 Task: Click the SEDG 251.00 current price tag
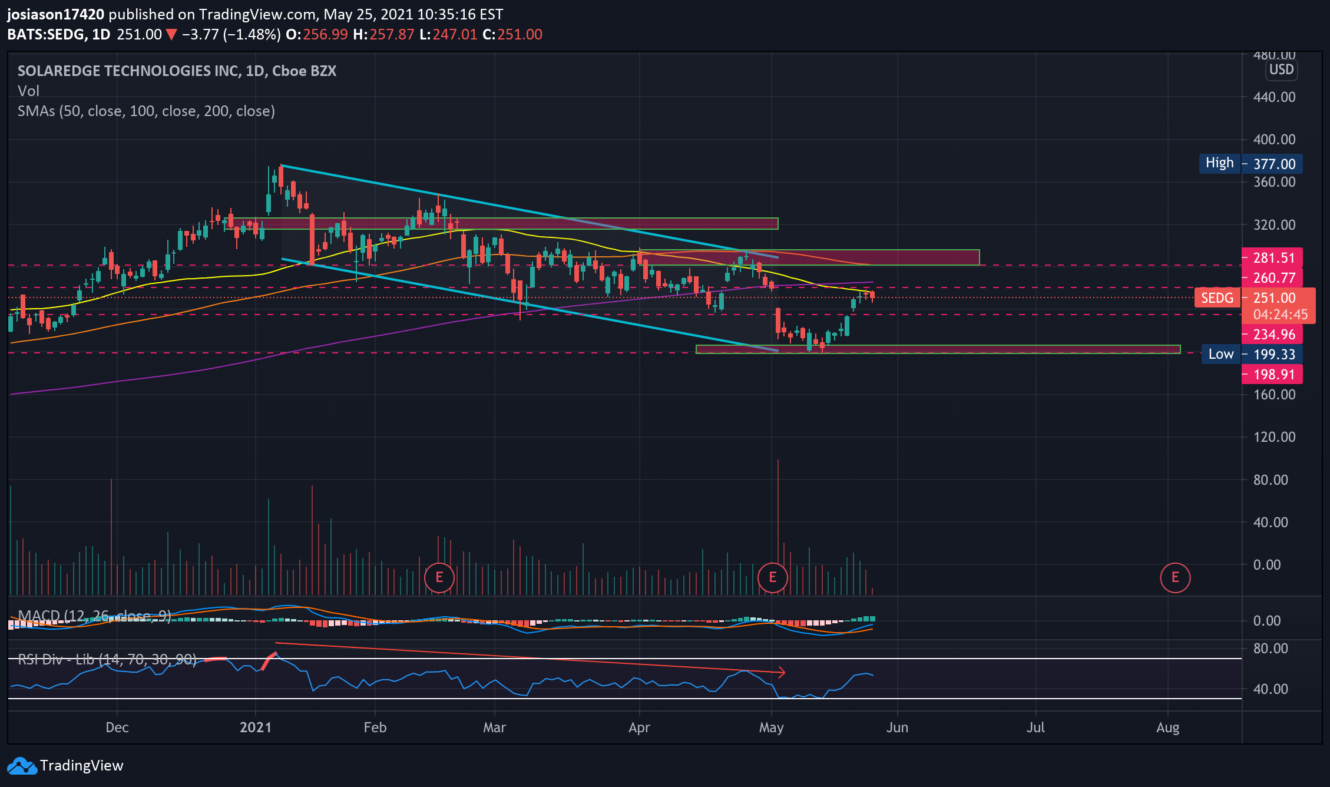click(1255, 297)
